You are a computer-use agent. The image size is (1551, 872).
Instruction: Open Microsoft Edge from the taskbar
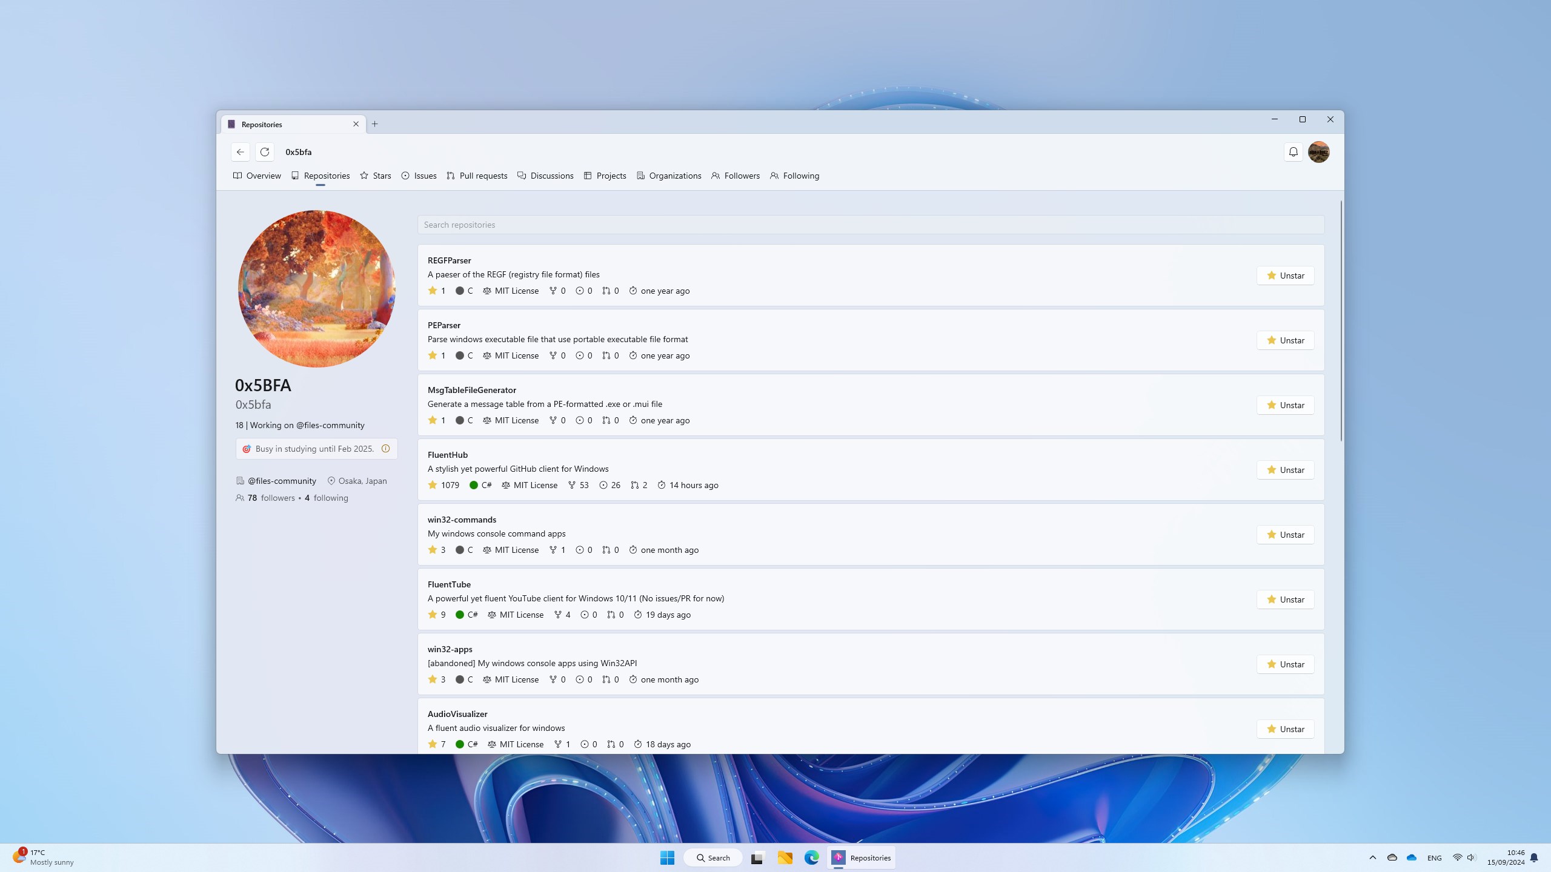click(x=811, y=857)
